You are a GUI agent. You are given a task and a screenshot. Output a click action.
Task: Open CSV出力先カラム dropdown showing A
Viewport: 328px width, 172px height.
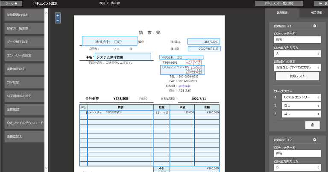[297, 54]
